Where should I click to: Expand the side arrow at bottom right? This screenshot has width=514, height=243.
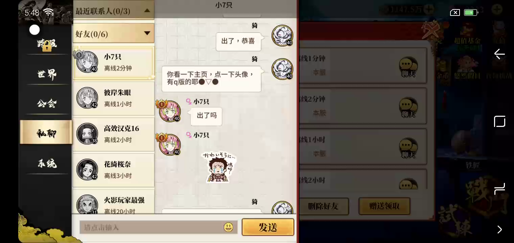click(x=499, y=230)
